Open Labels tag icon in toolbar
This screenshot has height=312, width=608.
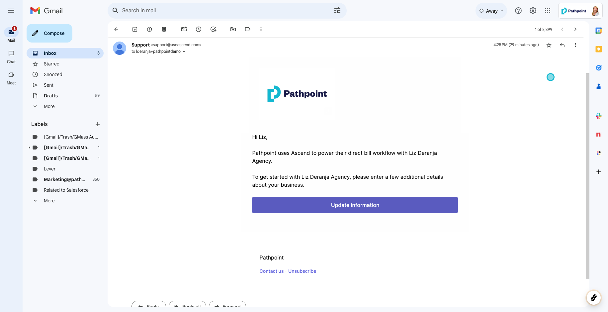(x=247, y=29)
